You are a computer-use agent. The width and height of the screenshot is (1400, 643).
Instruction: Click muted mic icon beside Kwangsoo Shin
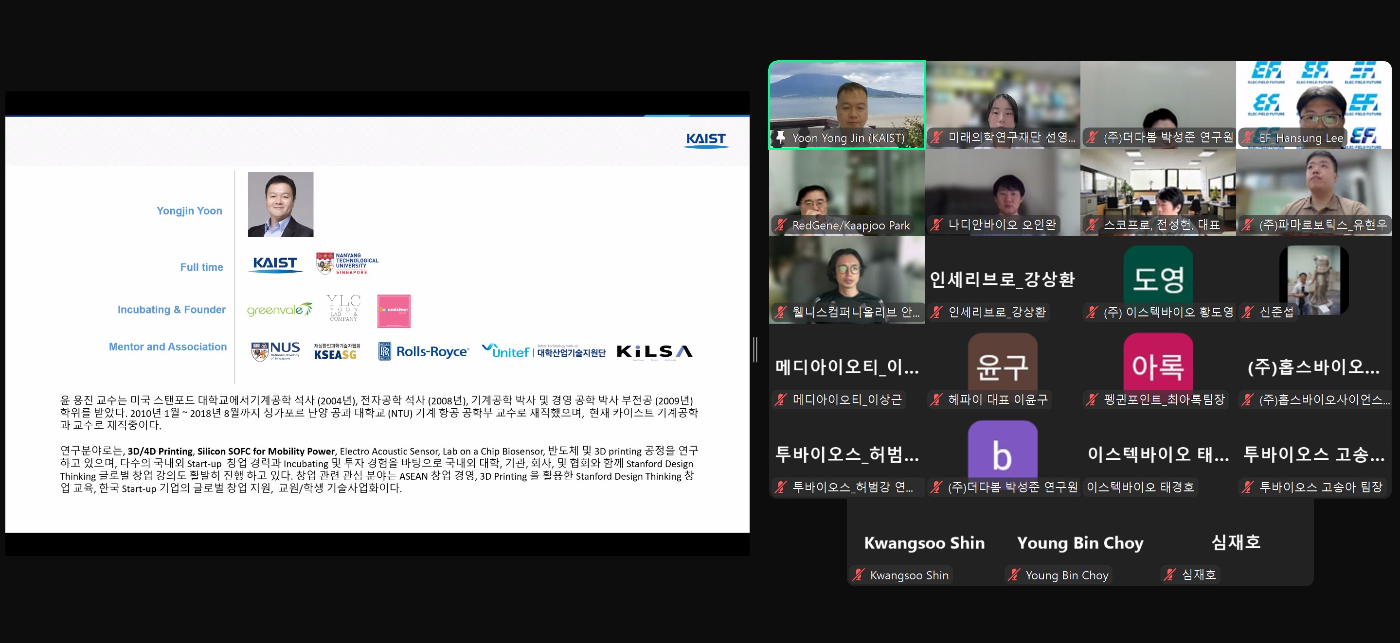click(858, 574)
